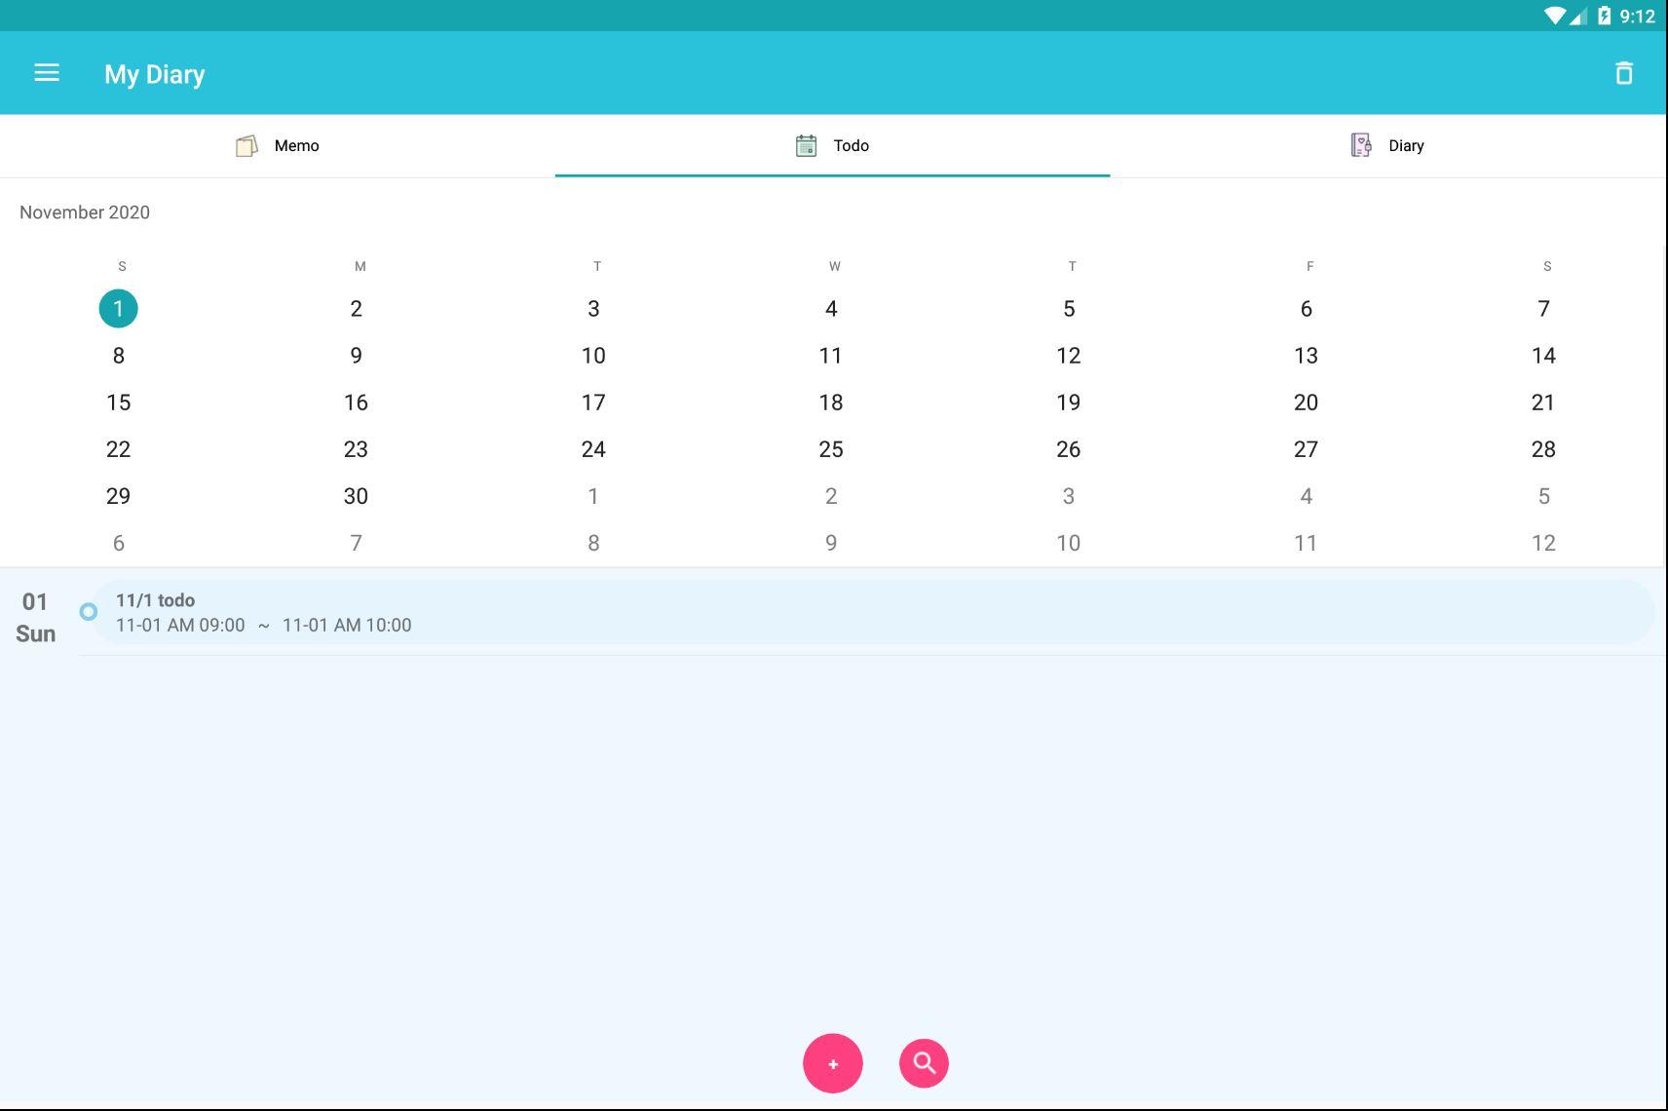Choose November 11 in second week row
This screenshot has height=1111, width=1668.
pos(831,356)
